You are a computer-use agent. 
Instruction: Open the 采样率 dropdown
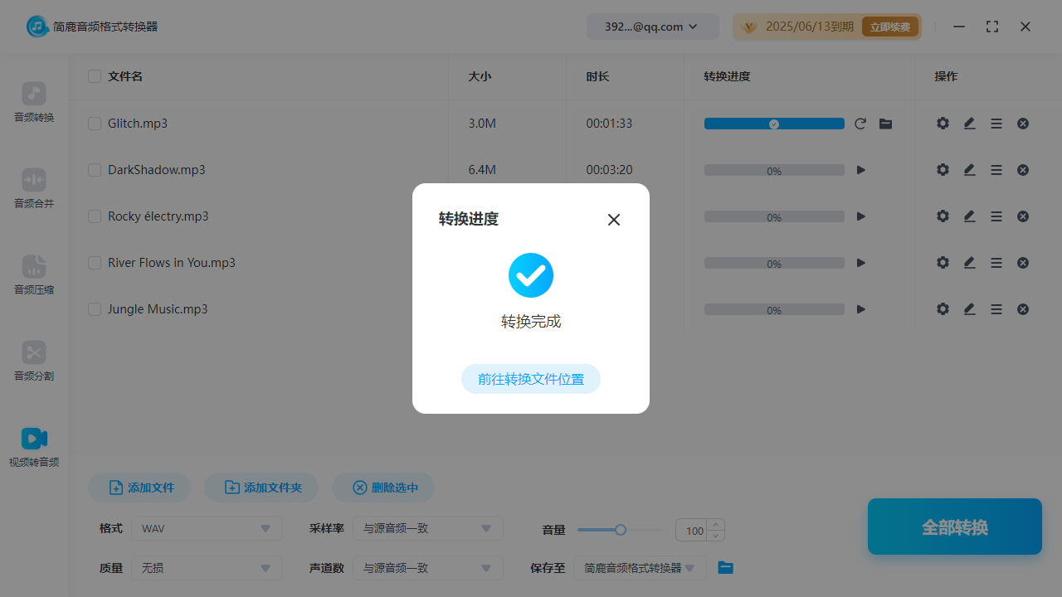[427, 528]
